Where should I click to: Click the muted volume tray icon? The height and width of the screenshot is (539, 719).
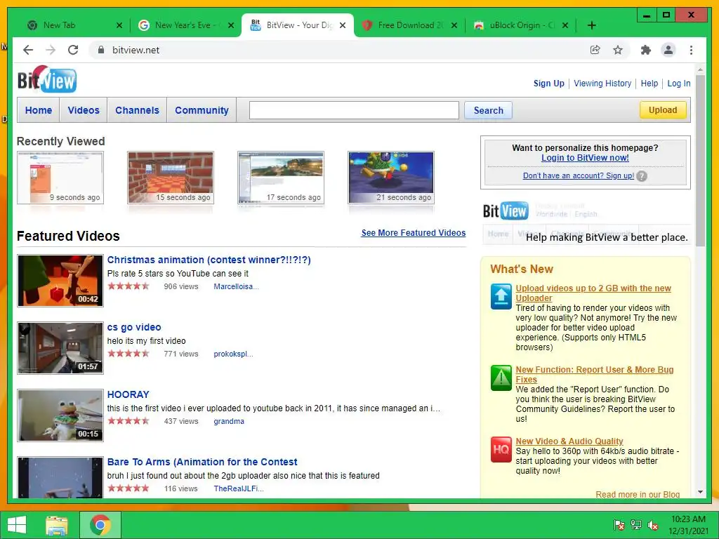click(653, 525)
